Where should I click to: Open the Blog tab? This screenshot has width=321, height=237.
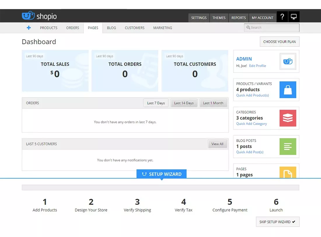[111, 28]
